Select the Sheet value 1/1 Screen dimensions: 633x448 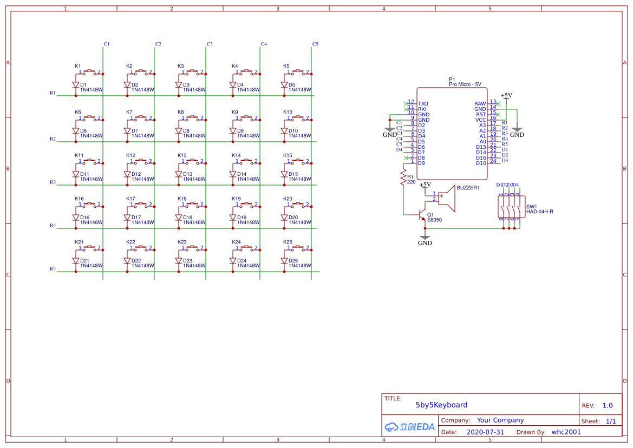pyautogui.click(x=611, y=421)
